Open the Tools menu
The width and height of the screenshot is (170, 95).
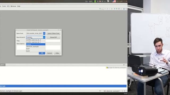[4, 6]
